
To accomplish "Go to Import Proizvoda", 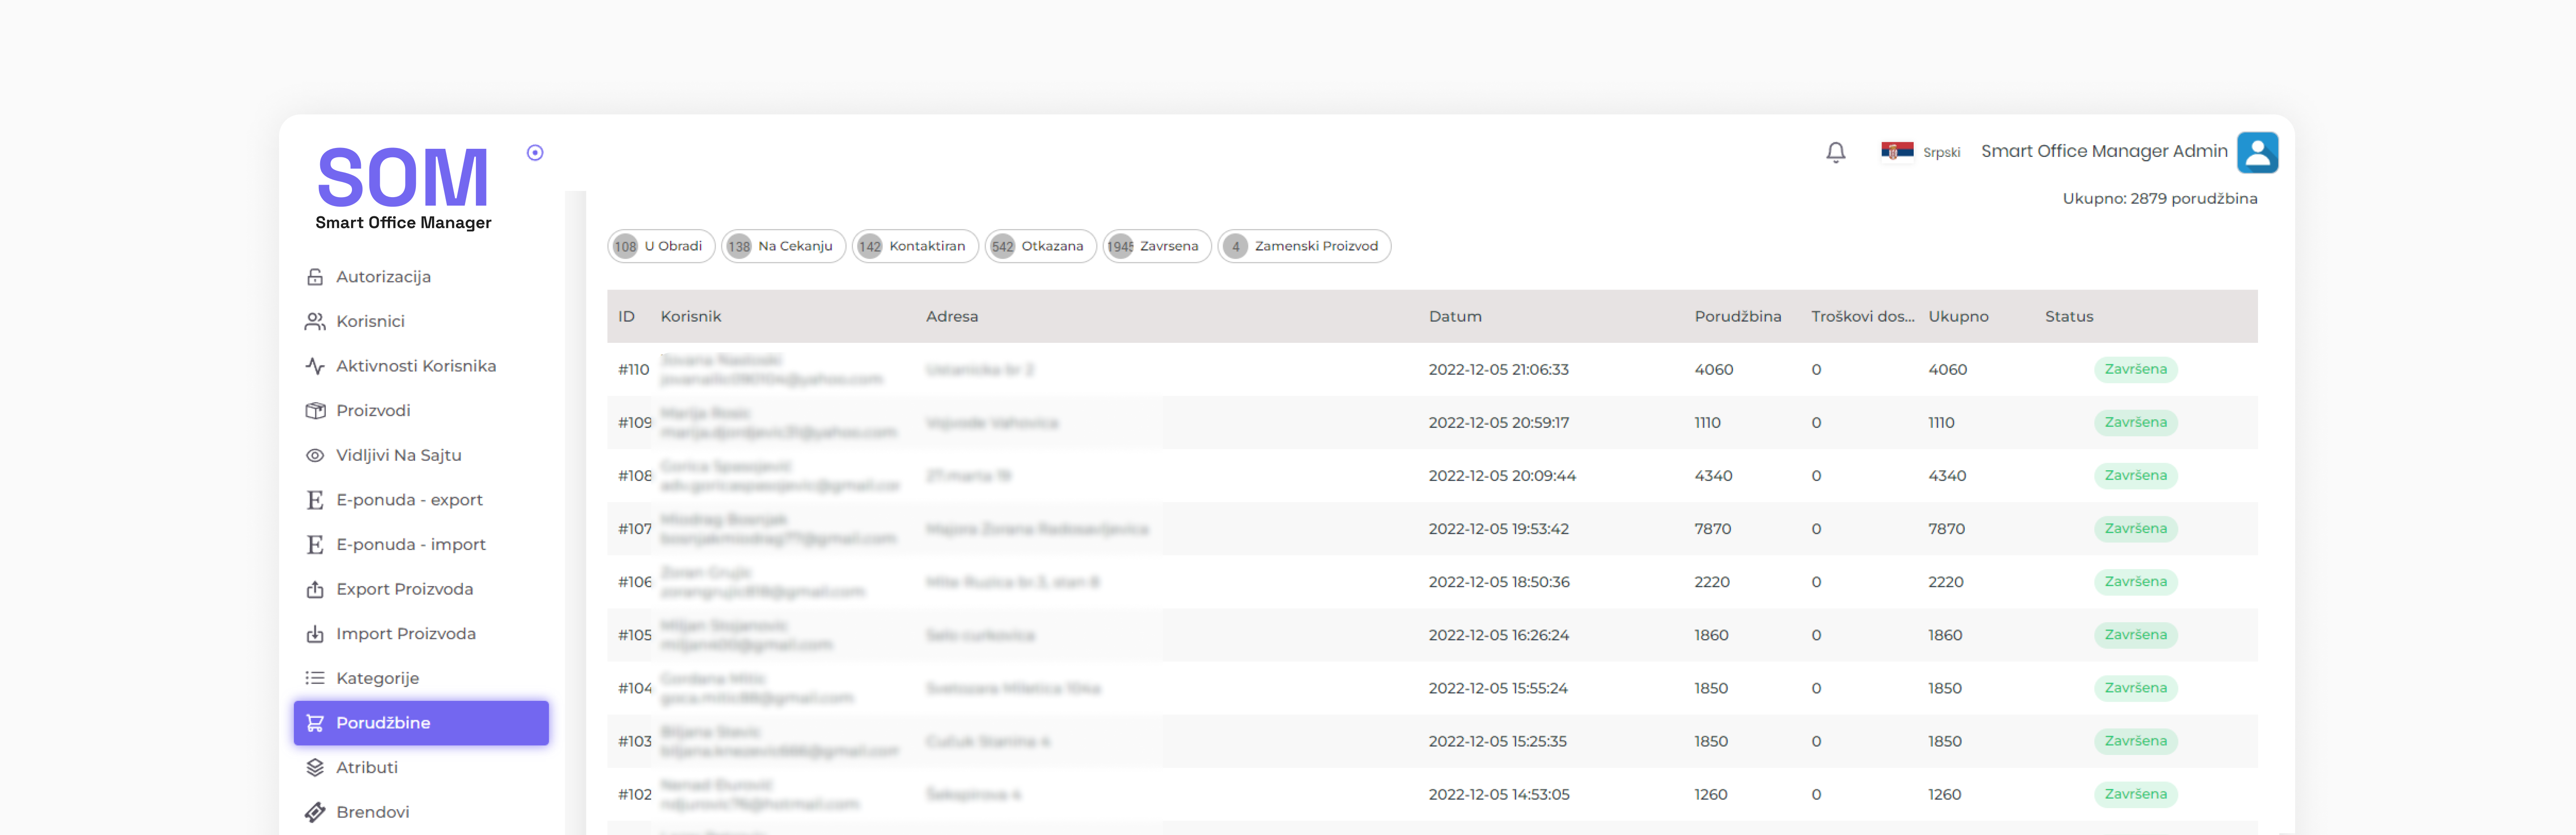I will click(x=421, y=634).
